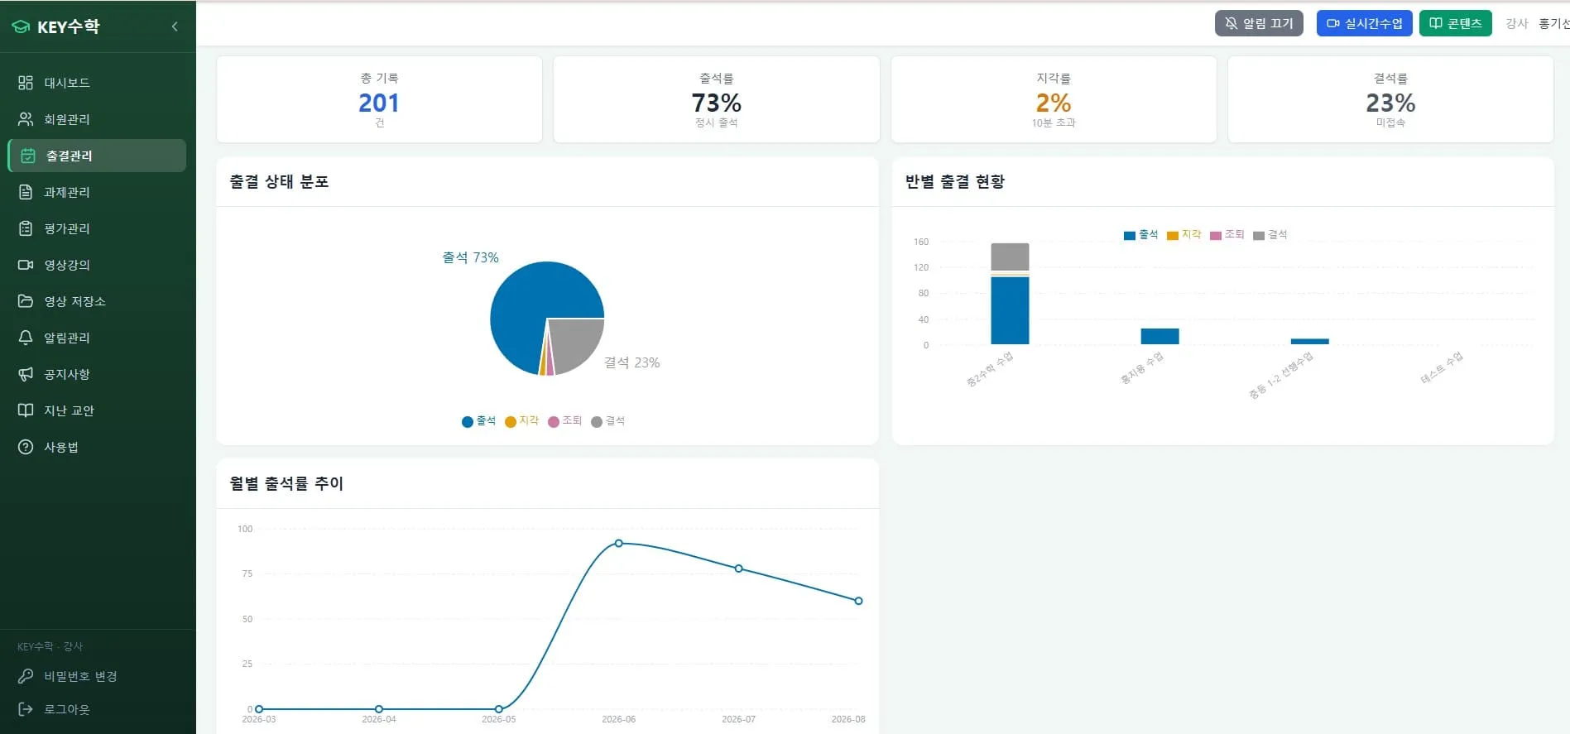Click the 영상 저장소 folder icon

point(26,301)
